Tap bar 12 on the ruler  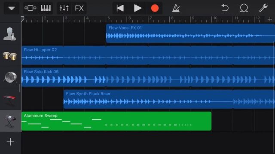(x=258, y=18)
